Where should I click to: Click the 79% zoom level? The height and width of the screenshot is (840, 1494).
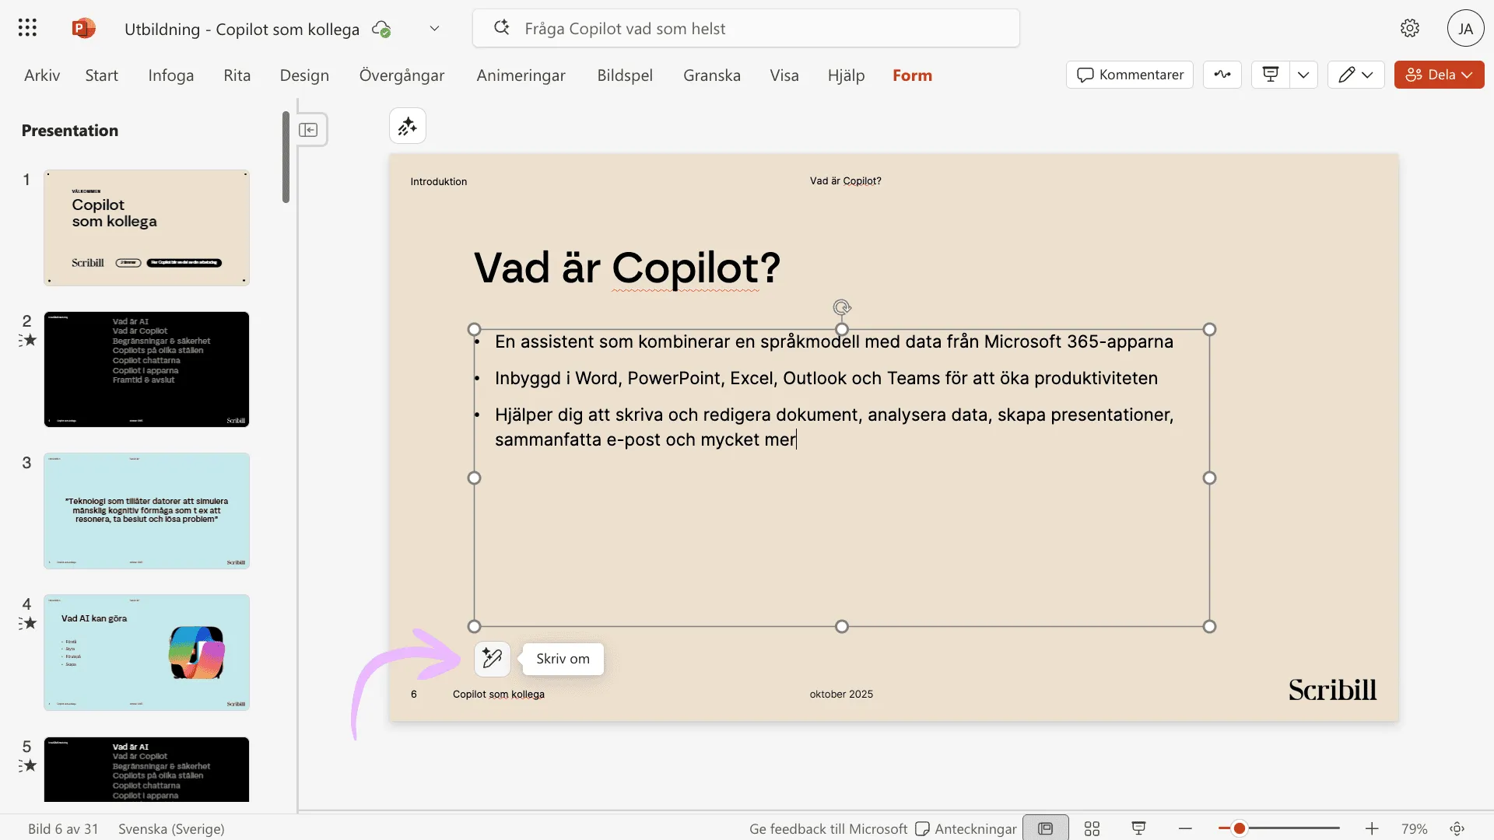click(1414, 828)
